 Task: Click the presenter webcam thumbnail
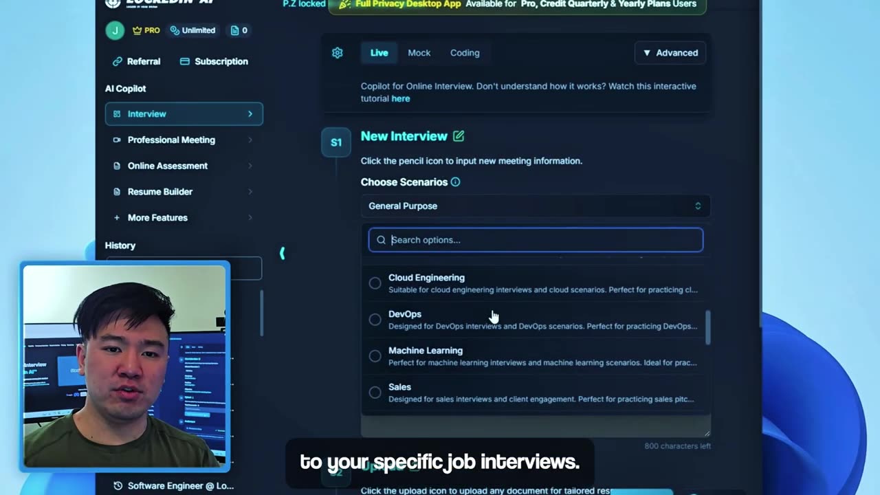[x=125, y=366]
